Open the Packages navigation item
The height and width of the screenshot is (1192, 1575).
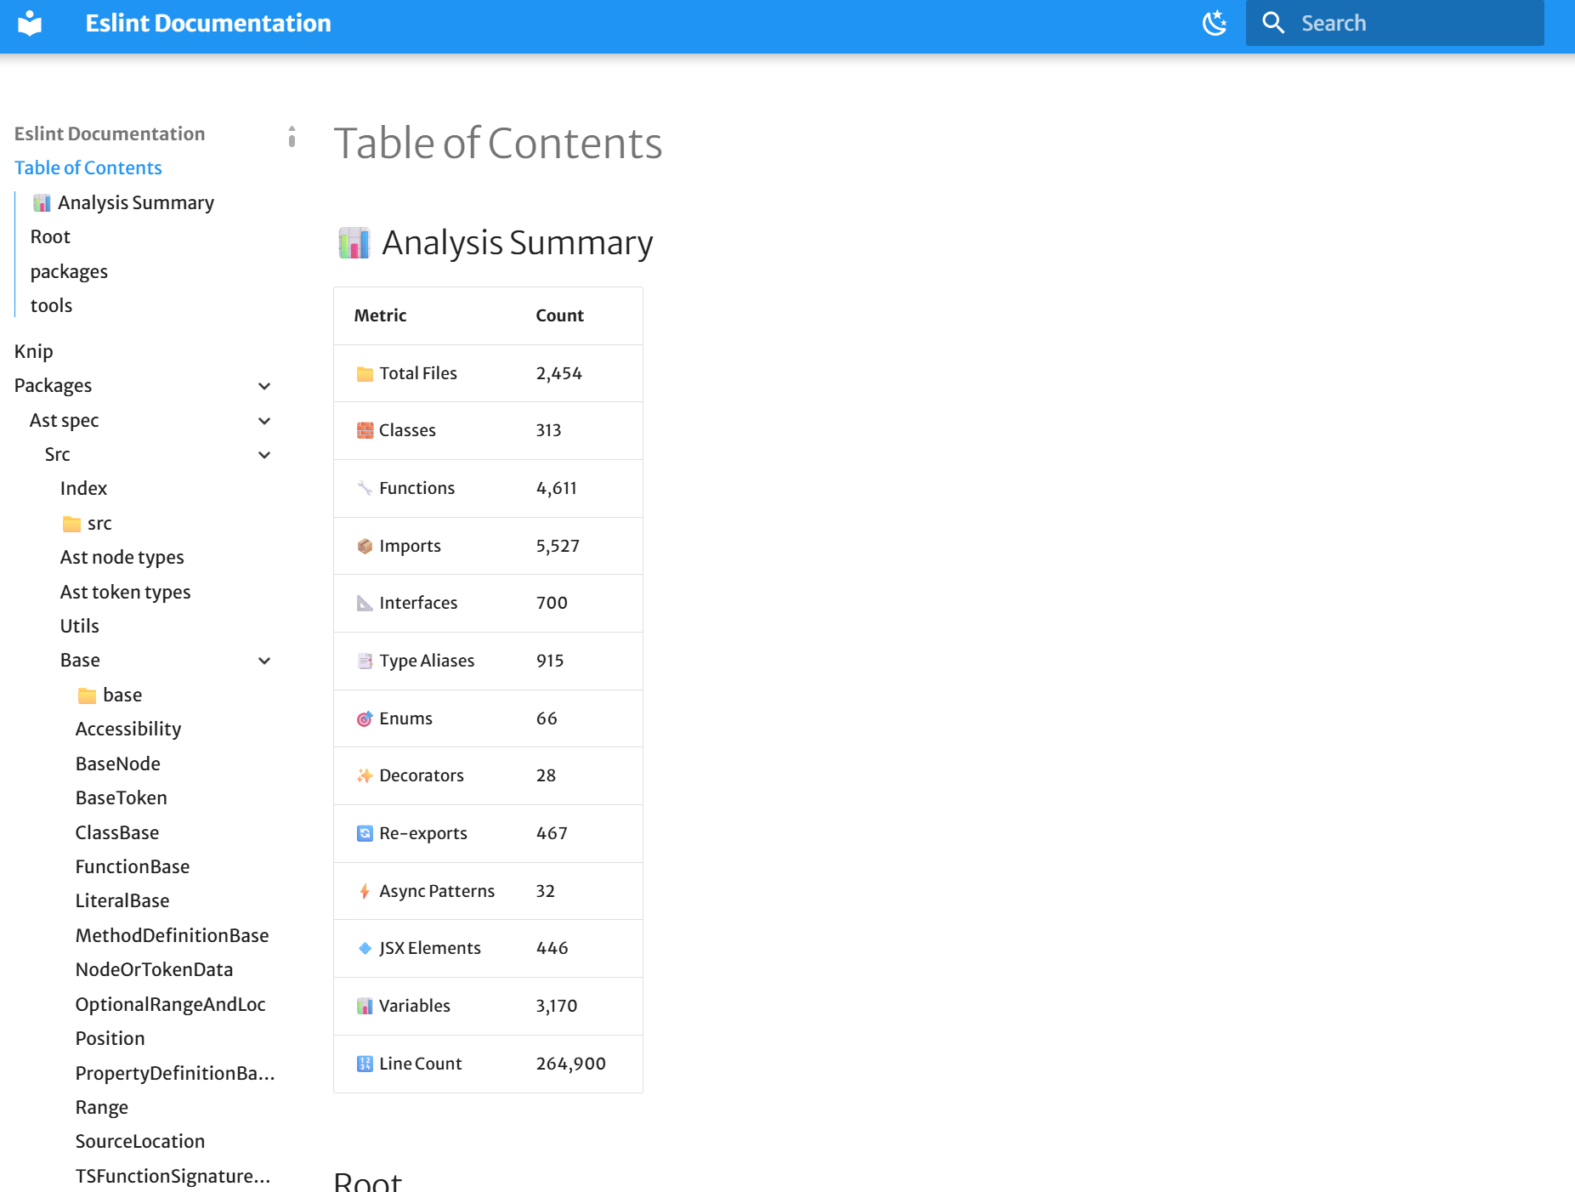[x=53, y=386]
